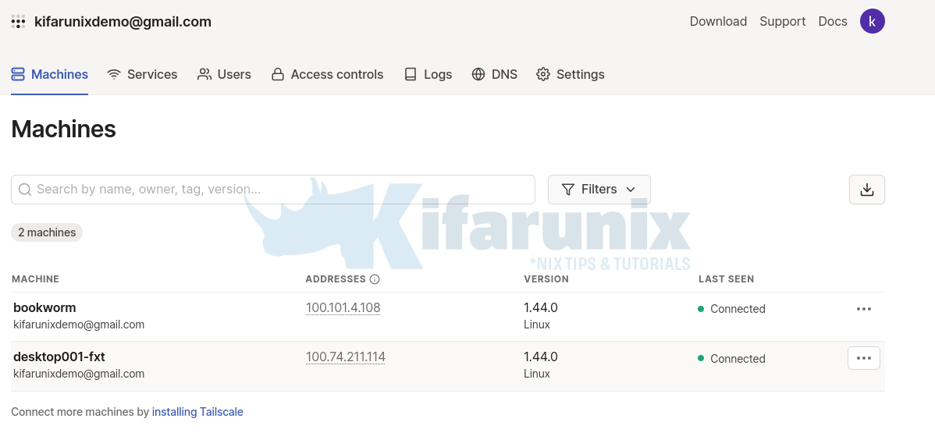935x447 pixels.
Task: Click the Tailscale dots logo icon
Action: (x=19, y=22)
